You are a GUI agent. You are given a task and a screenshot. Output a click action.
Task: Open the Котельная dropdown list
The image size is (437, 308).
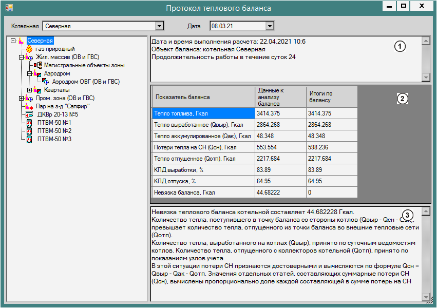coord(159,26)
